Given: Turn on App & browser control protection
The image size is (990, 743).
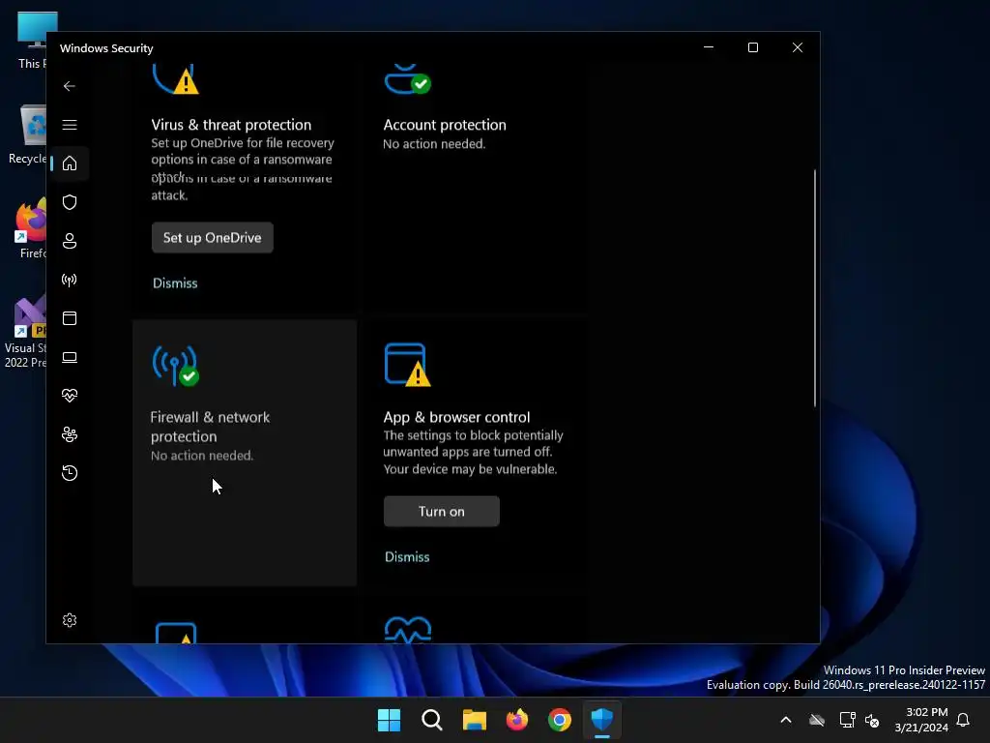Looking at the screenshot, I should (441, 511).
